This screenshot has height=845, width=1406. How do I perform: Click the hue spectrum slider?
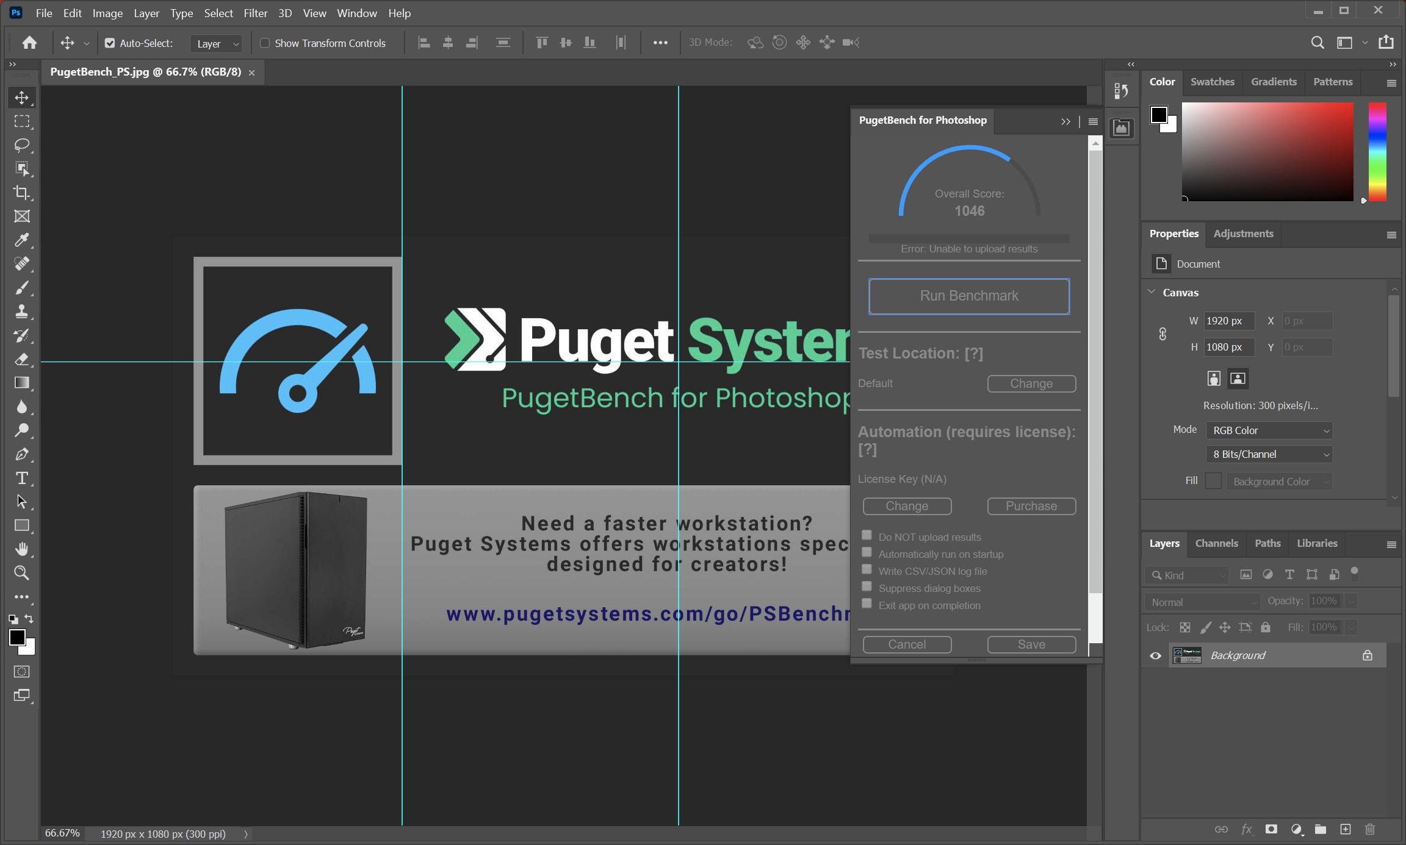[1377, 152]
